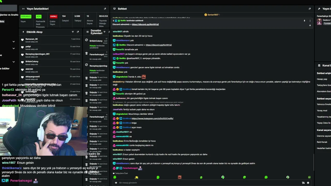331x186 pixels.
Task: Click the Beta badge in left sidebar
Action: (x=2, y=21)
